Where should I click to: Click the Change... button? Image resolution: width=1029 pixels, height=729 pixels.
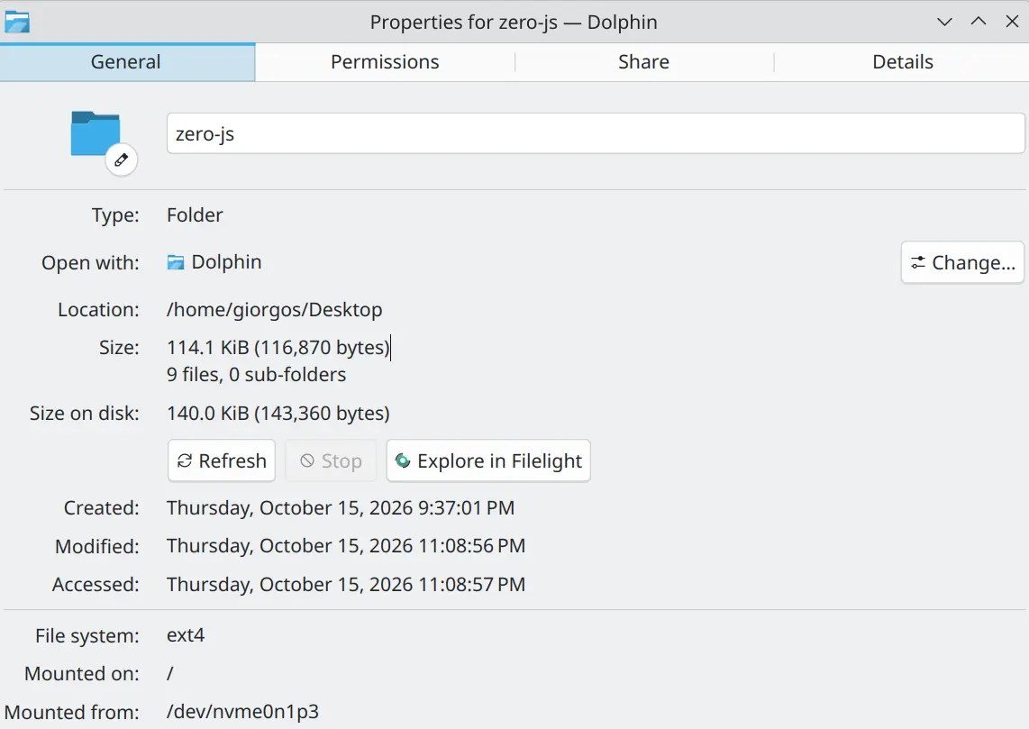point(962,262)
